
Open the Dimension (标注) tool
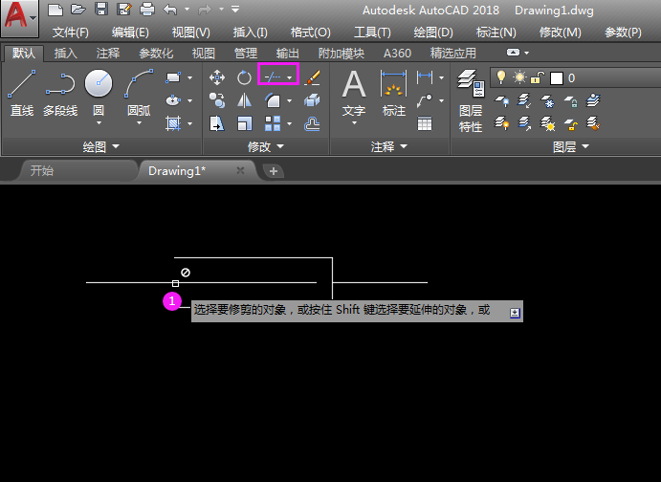point(394,94)
